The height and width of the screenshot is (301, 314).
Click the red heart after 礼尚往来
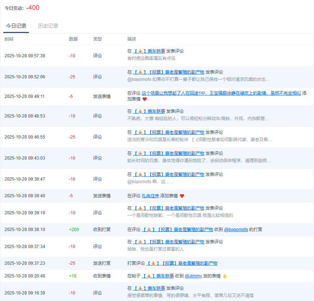click(182, 196)
